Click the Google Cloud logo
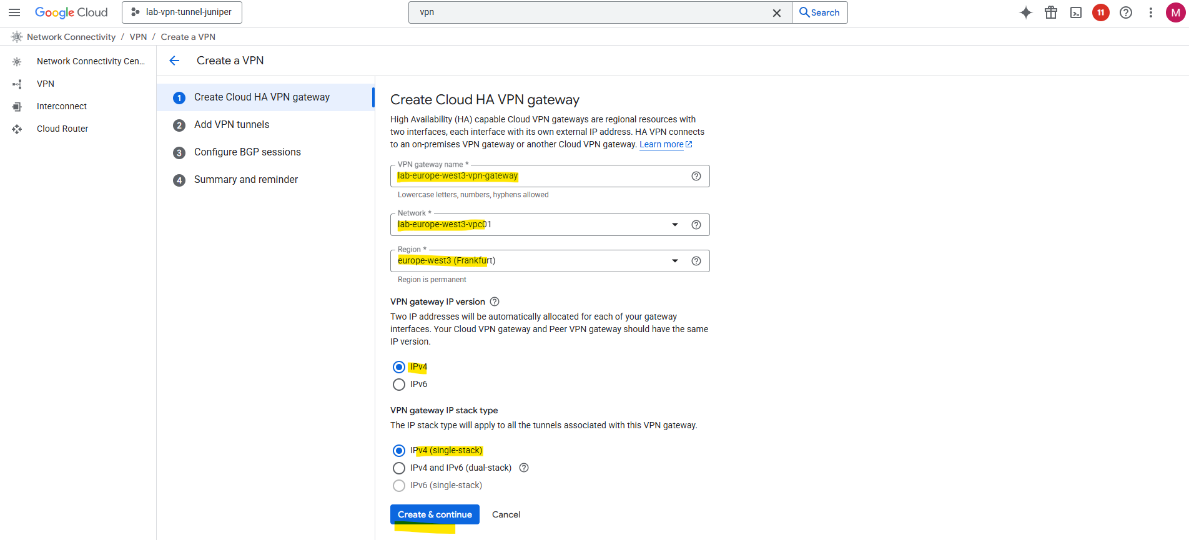Image resolution: width=1189 pixels, height=540 pixels. coord(71,12)
